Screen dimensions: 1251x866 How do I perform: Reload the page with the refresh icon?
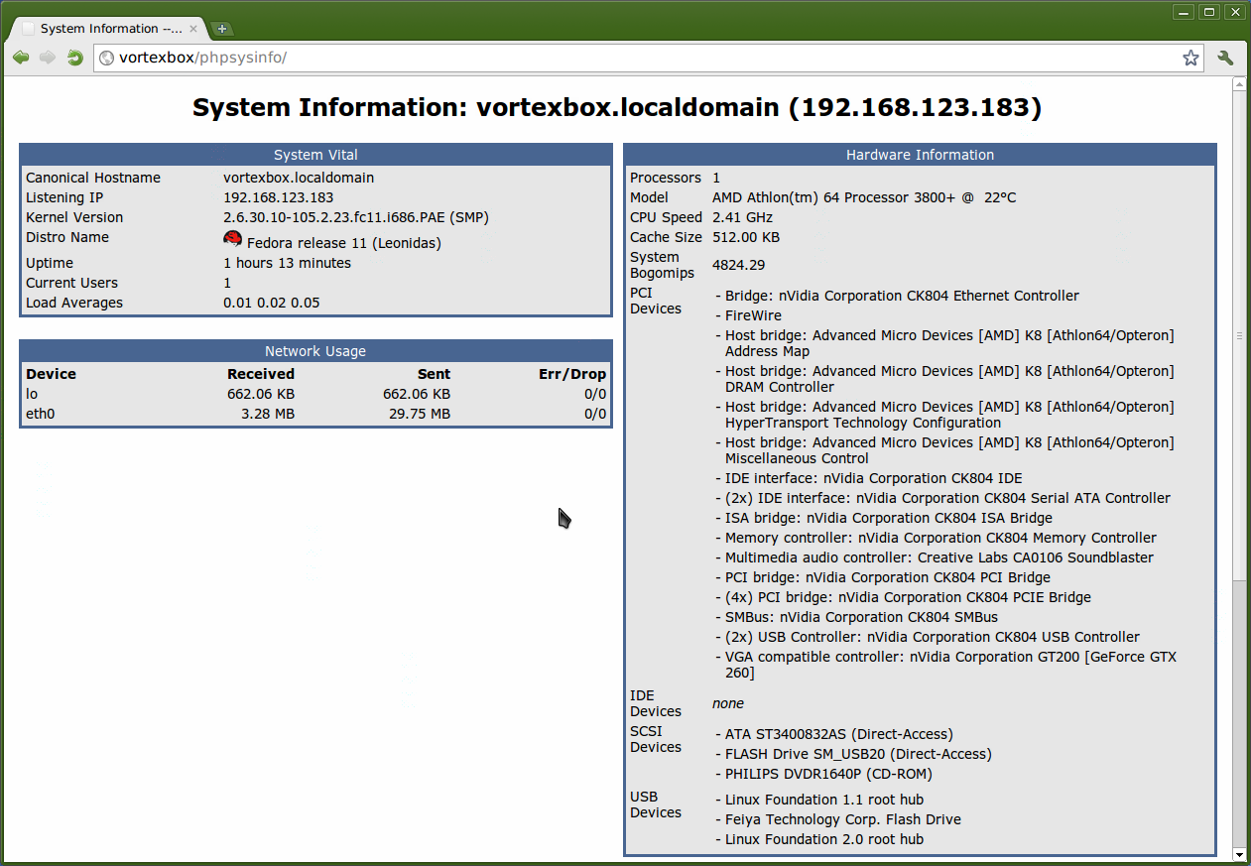pos(74,58)
